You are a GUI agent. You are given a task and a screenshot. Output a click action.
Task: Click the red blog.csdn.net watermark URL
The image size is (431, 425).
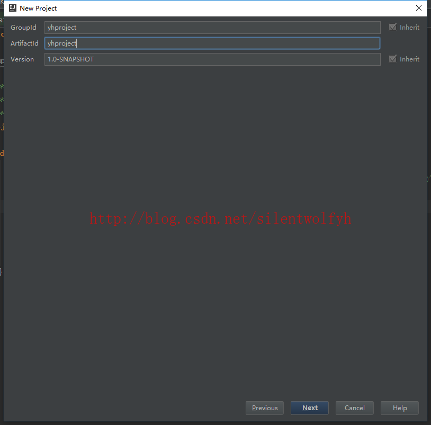[x=220, y=218]
